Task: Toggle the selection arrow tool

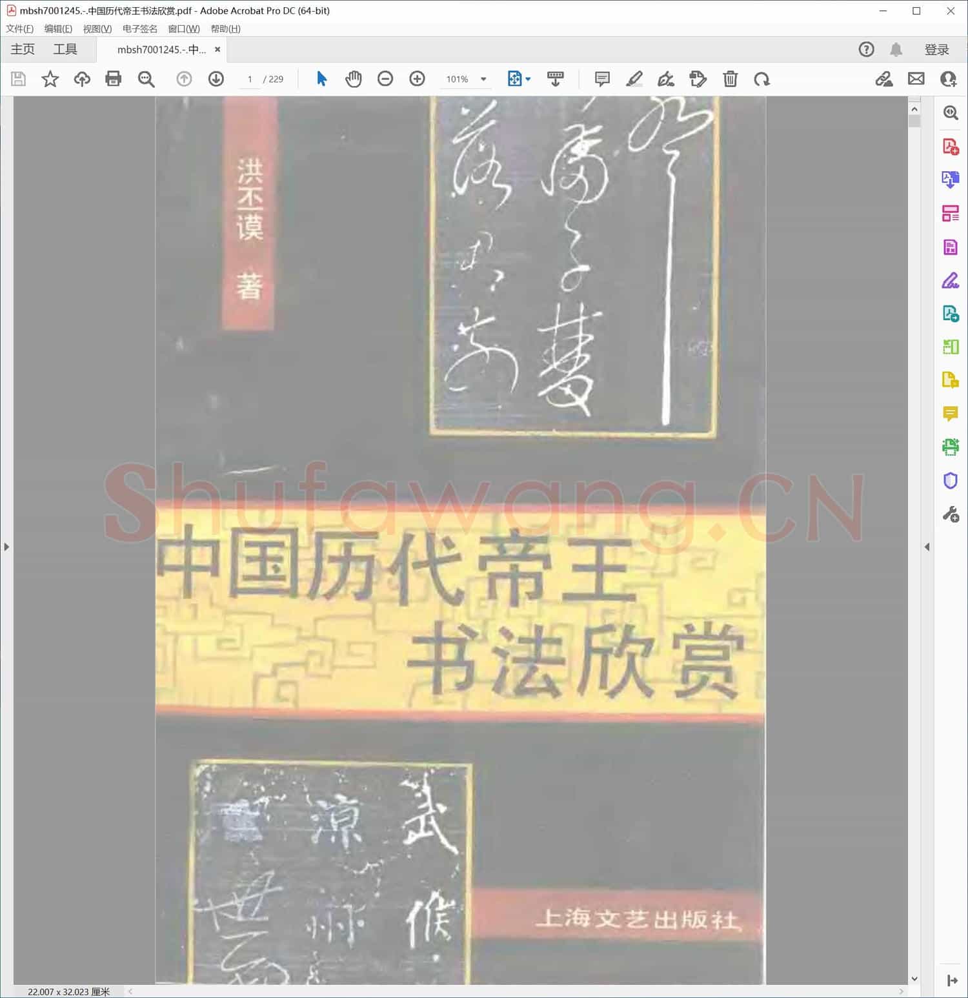Action: pyautogui.click(x=321, y=79)
